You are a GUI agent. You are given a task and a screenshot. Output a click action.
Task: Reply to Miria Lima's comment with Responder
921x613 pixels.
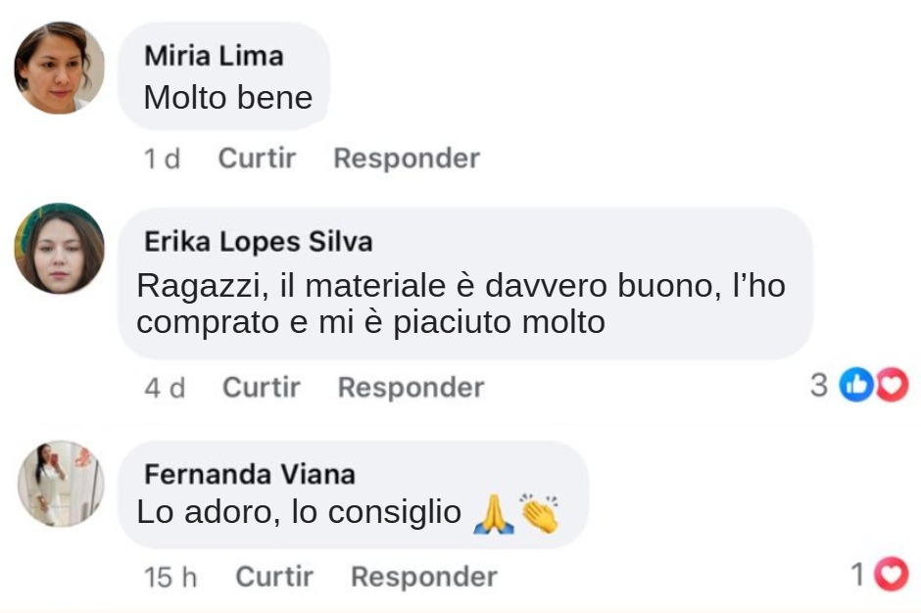[x=407, y=159]
